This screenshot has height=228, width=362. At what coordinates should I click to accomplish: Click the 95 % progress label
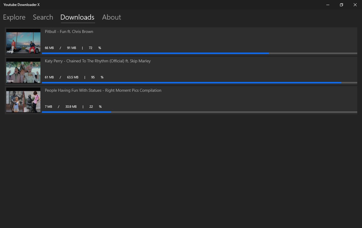point(93,77)
